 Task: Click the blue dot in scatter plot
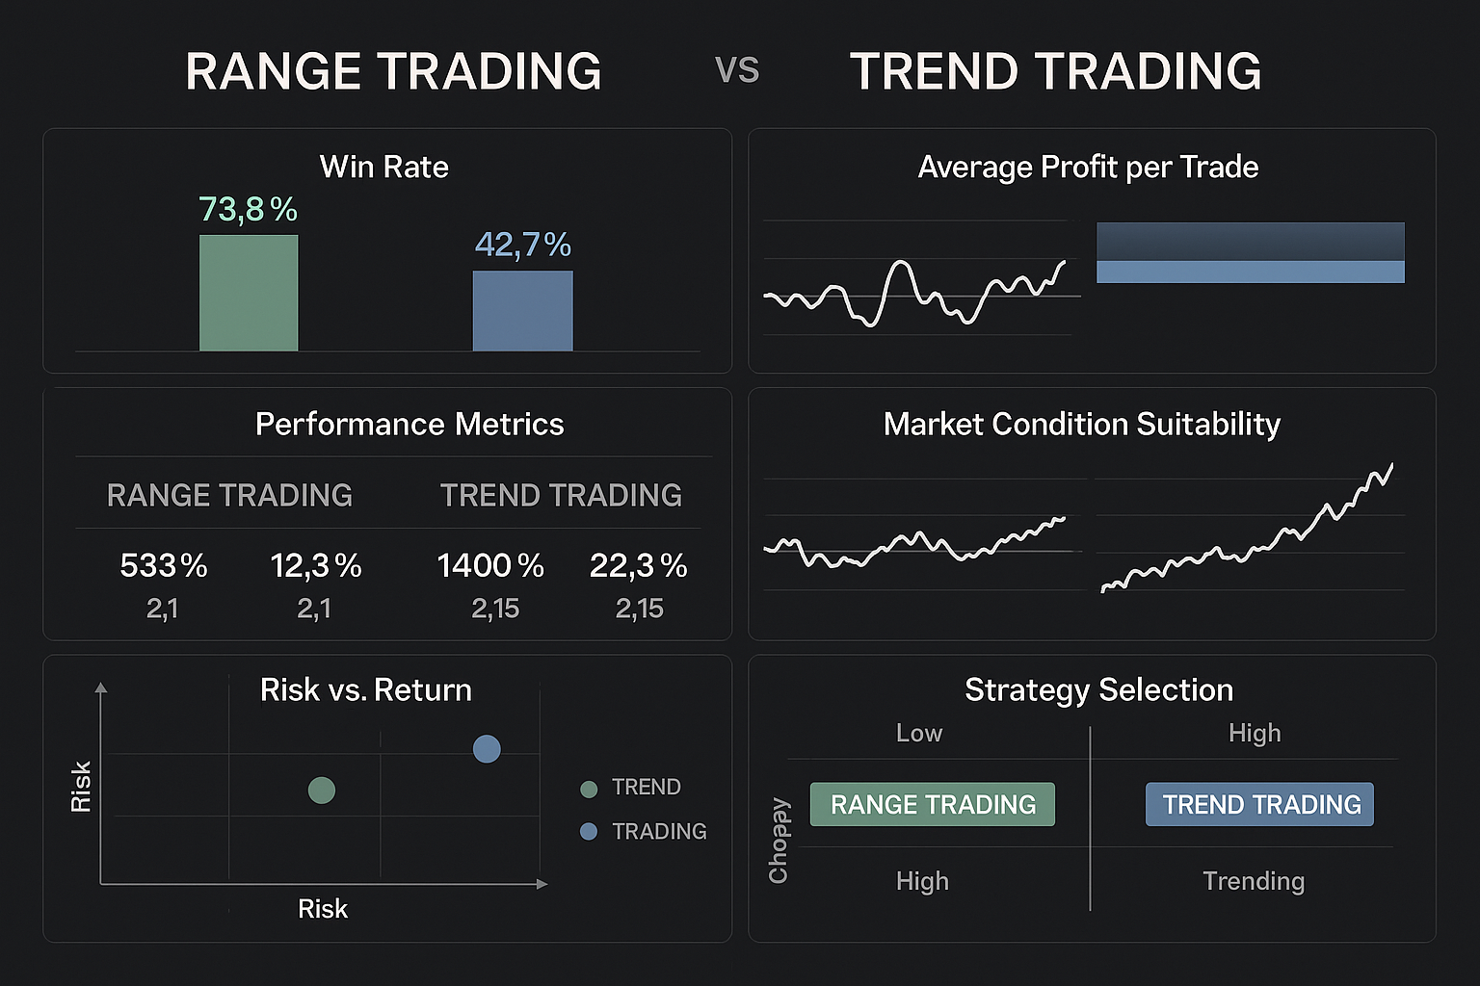487,748
